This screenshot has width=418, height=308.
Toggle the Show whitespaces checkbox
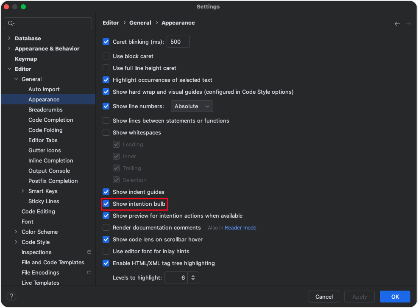click(x=106, y=132)
